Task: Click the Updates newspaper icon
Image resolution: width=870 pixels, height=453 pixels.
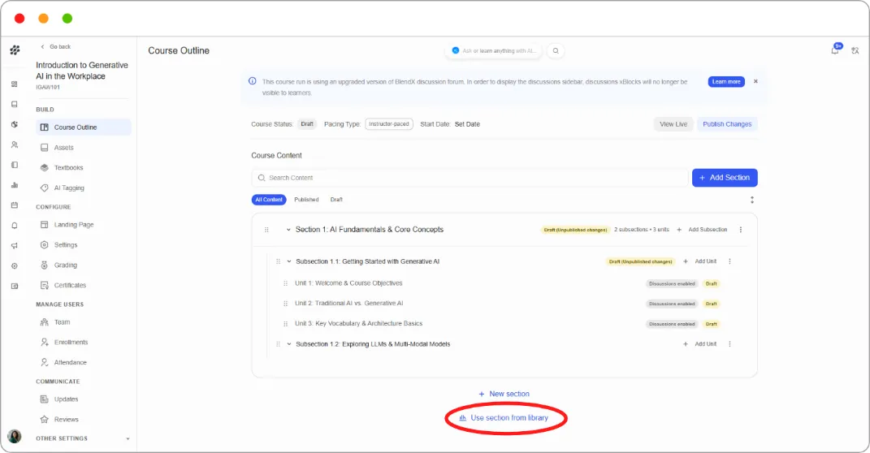Action: (45, 399)
